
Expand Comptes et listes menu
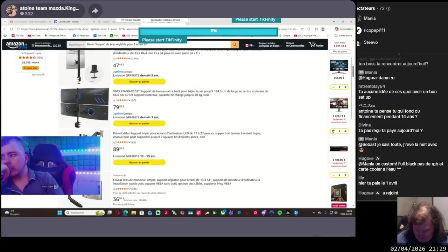pyautogui.click(x=270, y=45)
